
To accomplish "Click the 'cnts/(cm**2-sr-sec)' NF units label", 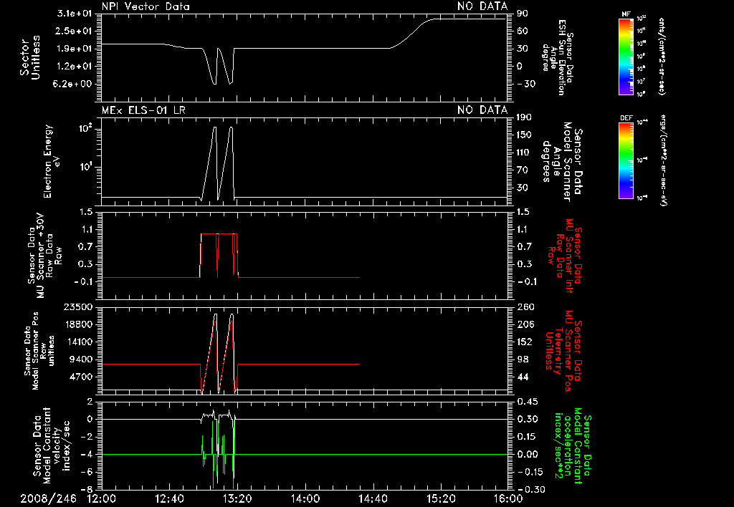I will [x=662, y=56].
